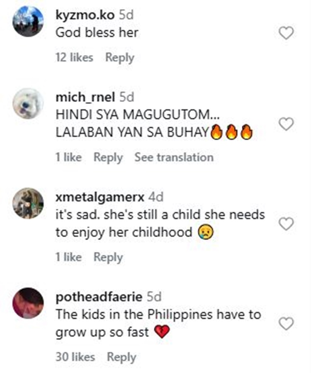The width and height of the screenshot is (311, 373).
Task: Reply to xmetalgamerx's comment
Action: 108,257
